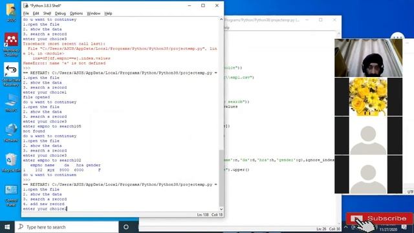Open the Recycle Bin desktop icon
Image resolution: width=414 pixels, height=233 pixels.
coord(11,162)
